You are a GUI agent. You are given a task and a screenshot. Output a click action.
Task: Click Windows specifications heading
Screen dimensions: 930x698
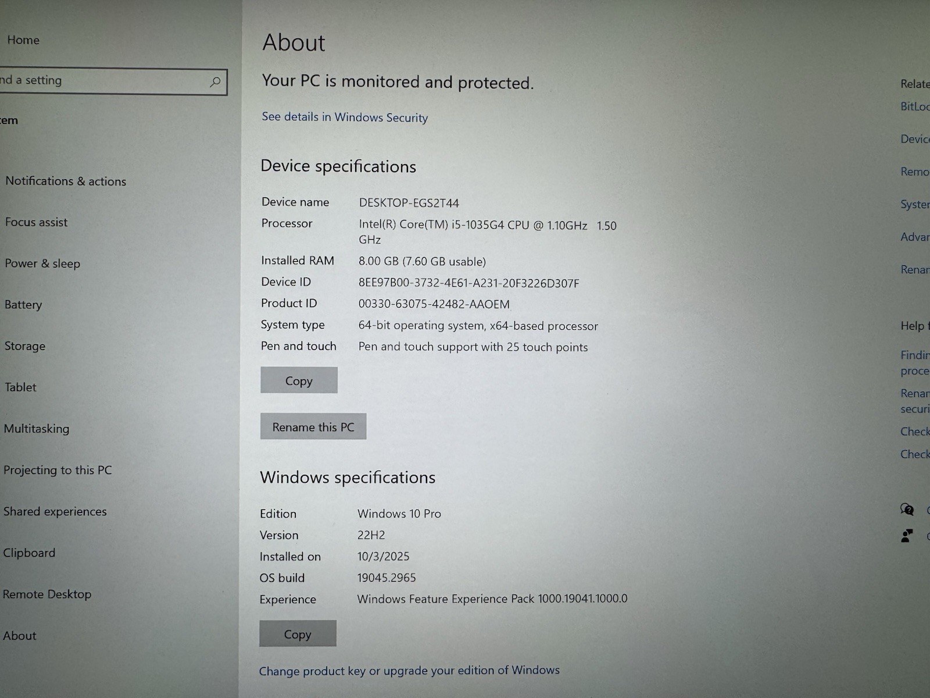348,478
